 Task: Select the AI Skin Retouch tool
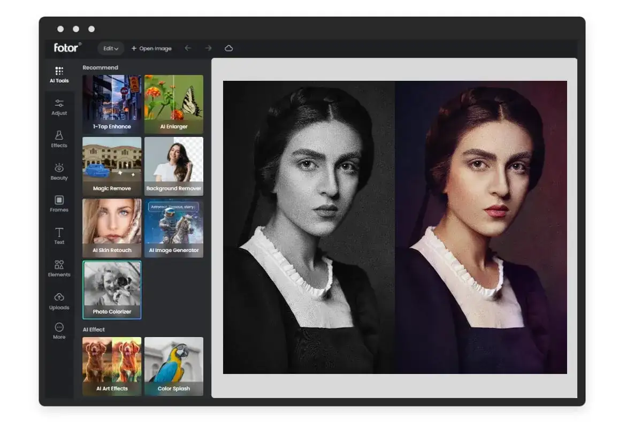[112, 228]
